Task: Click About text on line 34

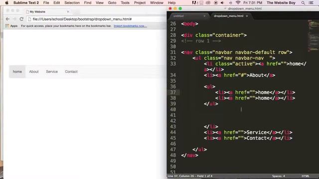Action: [257, 75]
